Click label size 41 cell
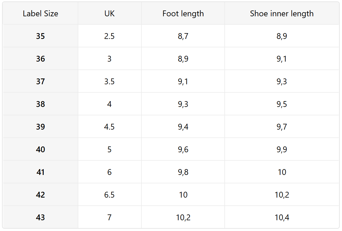 40,172
